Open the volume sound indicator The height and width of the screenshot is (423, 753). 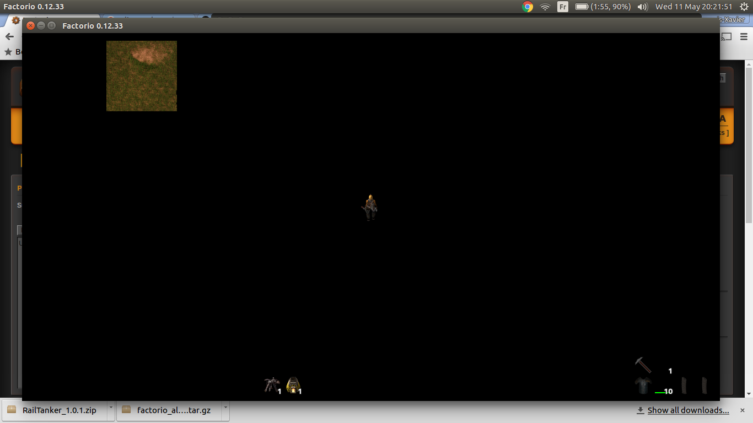click(x=642, y=7)
